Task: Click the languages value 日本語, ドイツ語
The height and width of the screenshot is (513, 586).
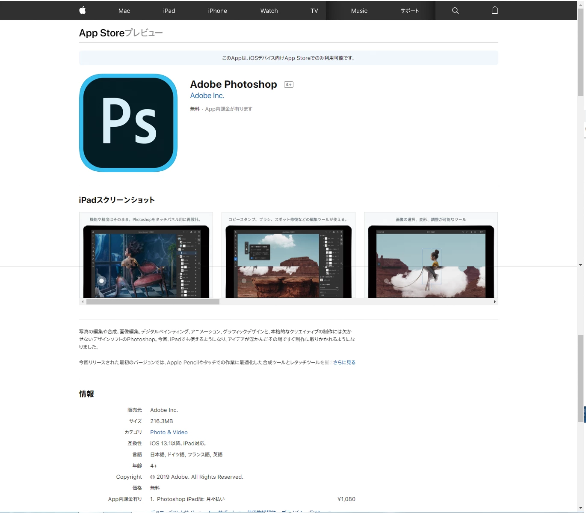Action: 186,455
